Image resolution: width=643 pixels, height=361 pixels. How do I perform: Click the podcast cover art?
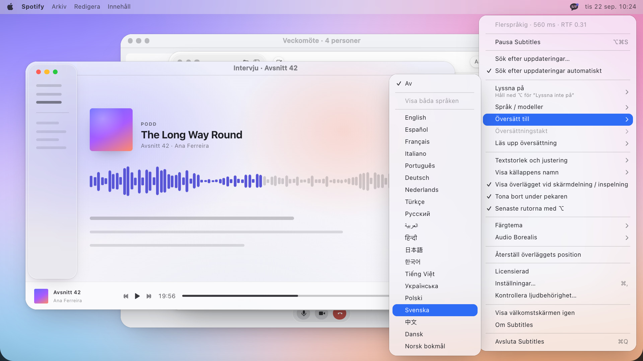coord(111,130)
